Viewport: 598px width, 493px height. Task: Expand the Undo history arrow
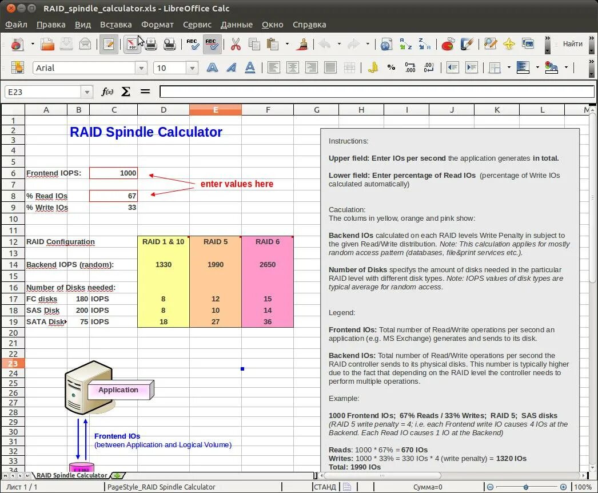339,44
